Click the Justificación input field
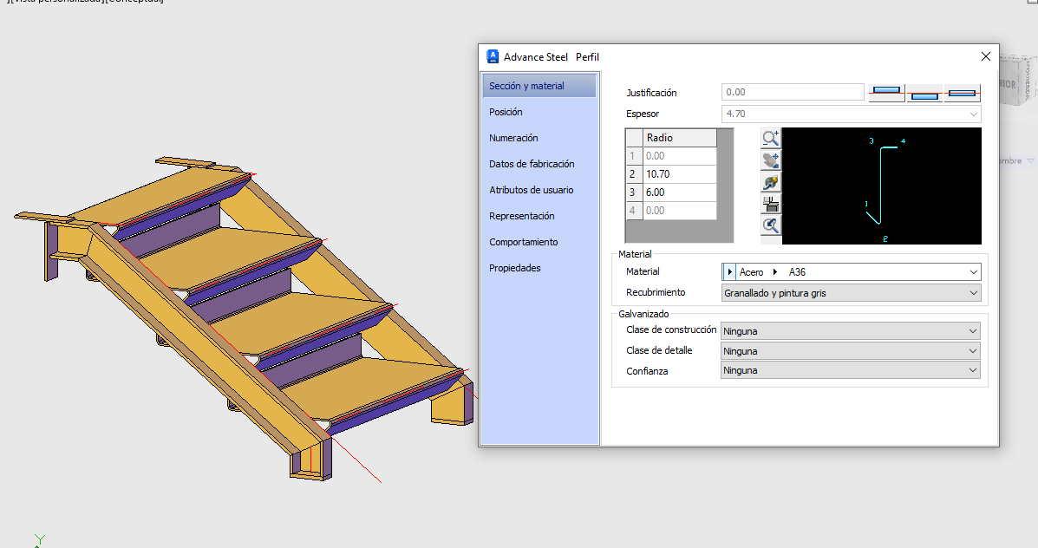The height and width of the screenshot is (548, 1038). [793, 92]
